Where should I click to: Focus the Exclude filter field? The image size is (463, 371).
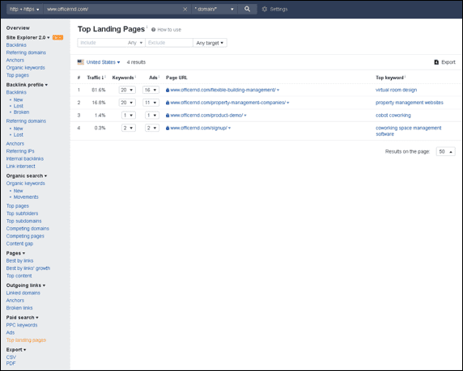[x=169, y=43]
